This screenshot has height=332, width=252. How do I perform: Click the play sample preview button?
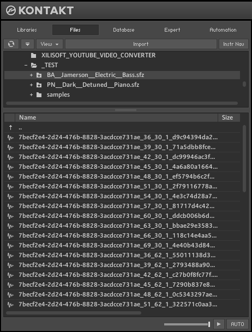[219, 324]
